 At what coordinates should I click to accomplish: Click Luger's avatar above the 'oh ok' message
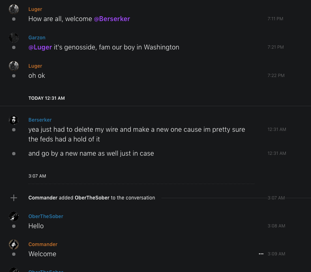coord(14,66)
